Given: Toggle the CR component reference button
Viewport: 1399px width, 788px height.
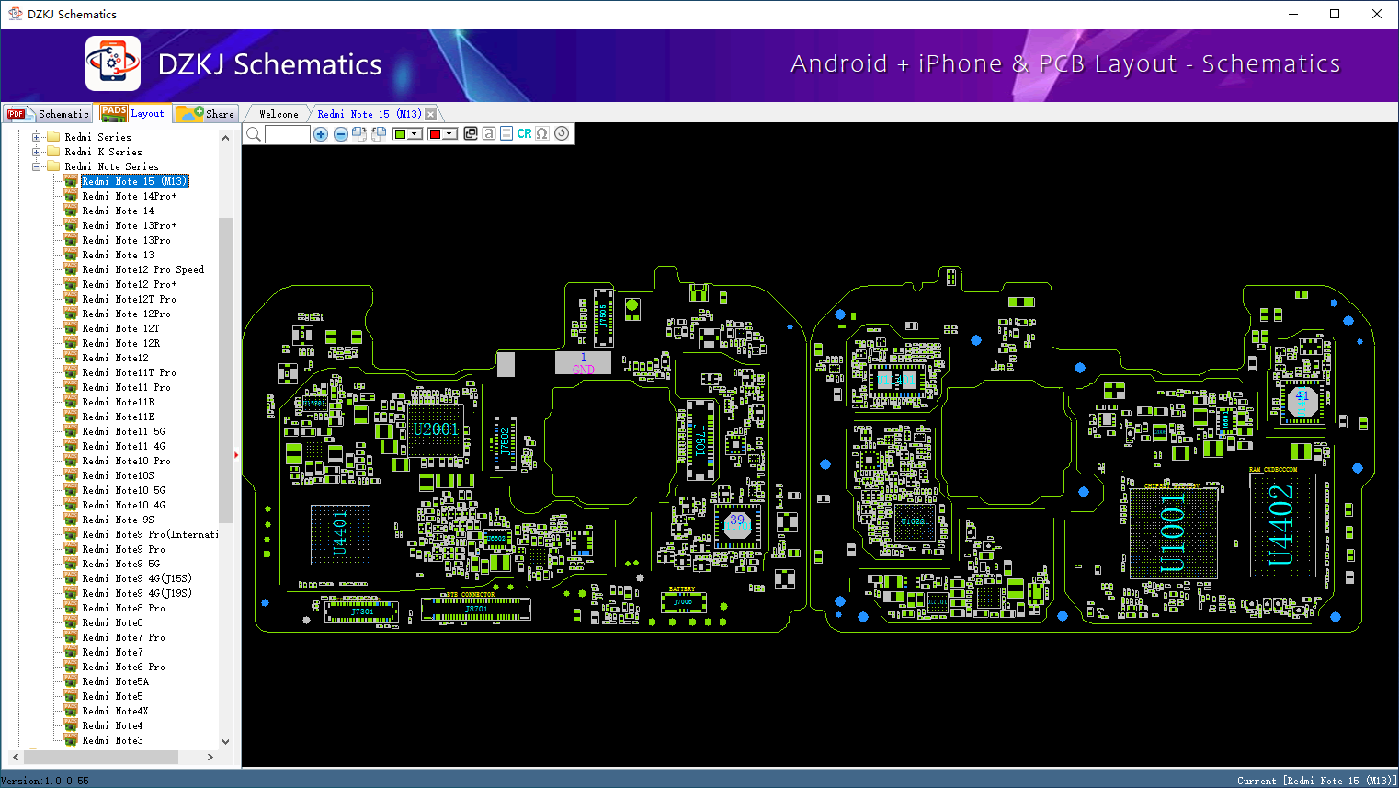Looking at the screenshot, I should (x=524, y=133).
